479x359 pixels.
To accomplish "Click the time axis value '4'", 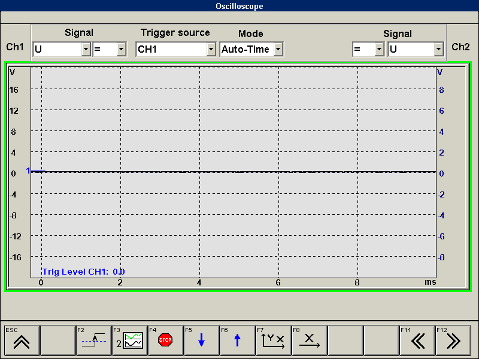I will [x=199, y=282].
